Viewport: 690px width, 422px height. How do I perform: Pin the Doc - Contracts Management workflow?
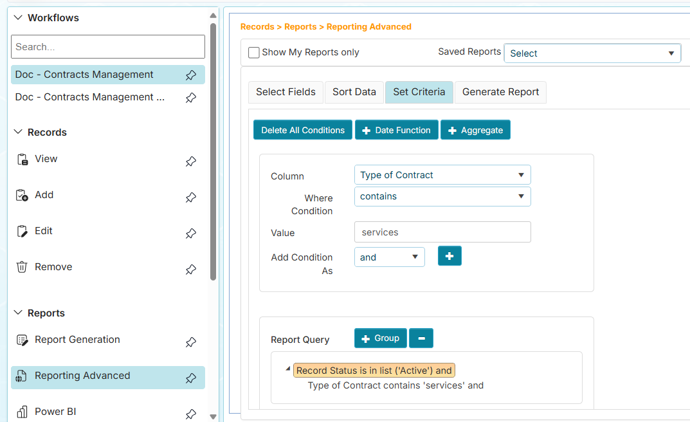pos(190,75)
